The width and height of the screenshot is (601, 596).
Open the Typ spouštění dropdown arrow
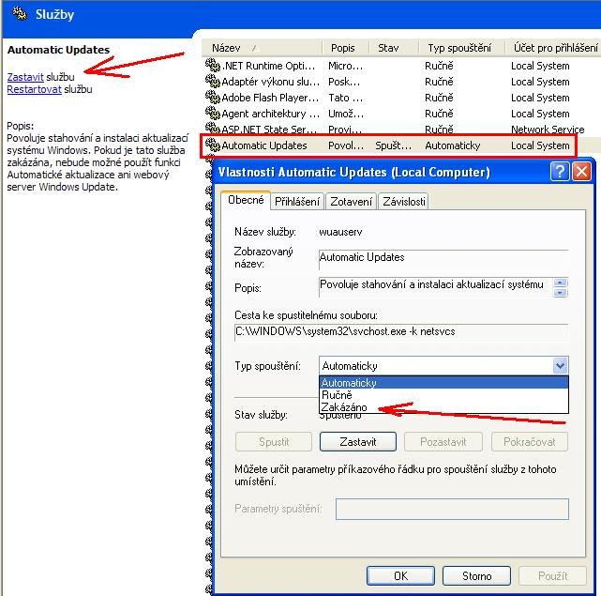tap(560, 366)
